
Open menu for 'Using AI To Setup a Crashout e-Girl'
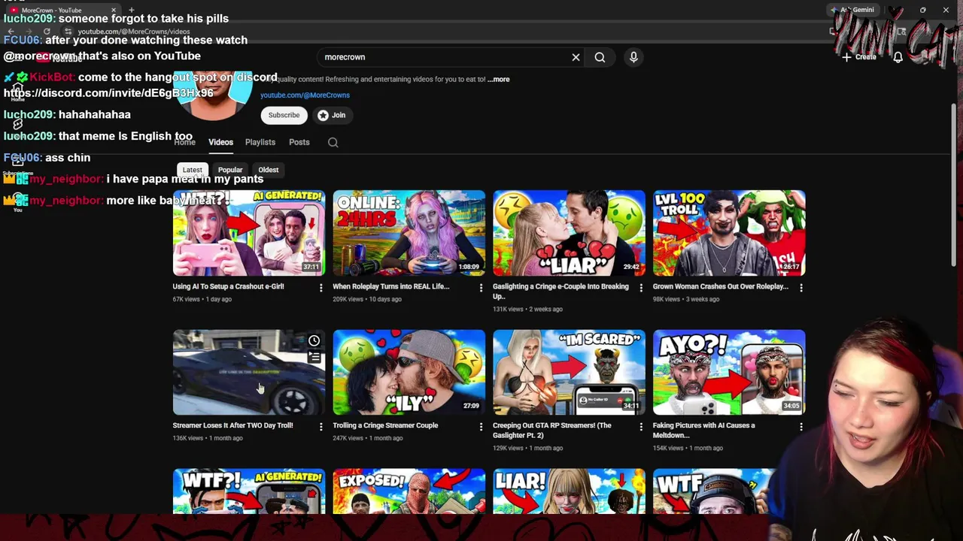pyautogui.click(x=320, y=288)
